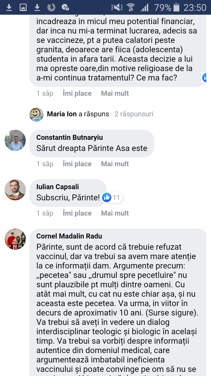Image resolution: width=211 pixels, height=376 pixels.
Task: Like Iulian Capsali's comment
Action: coord(77,213)
